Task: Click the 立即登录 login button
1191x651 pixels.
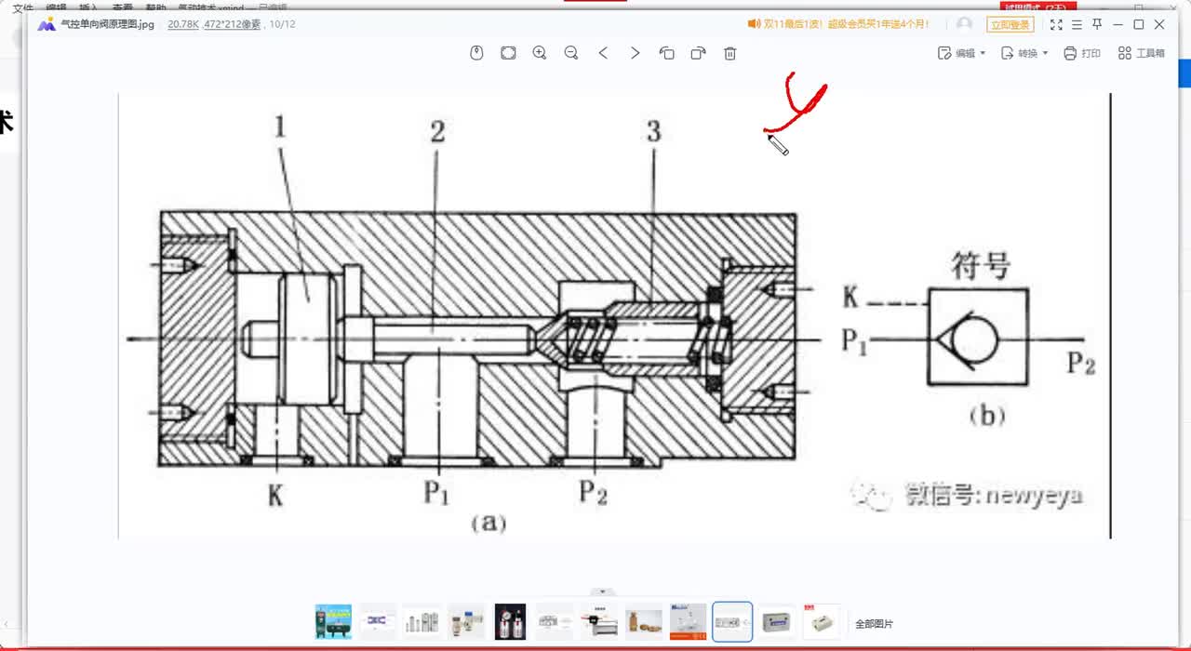Action: click(x=1010, y=25)
